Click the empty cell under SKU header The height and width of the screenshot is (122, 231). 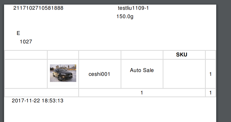click(184, 74)
